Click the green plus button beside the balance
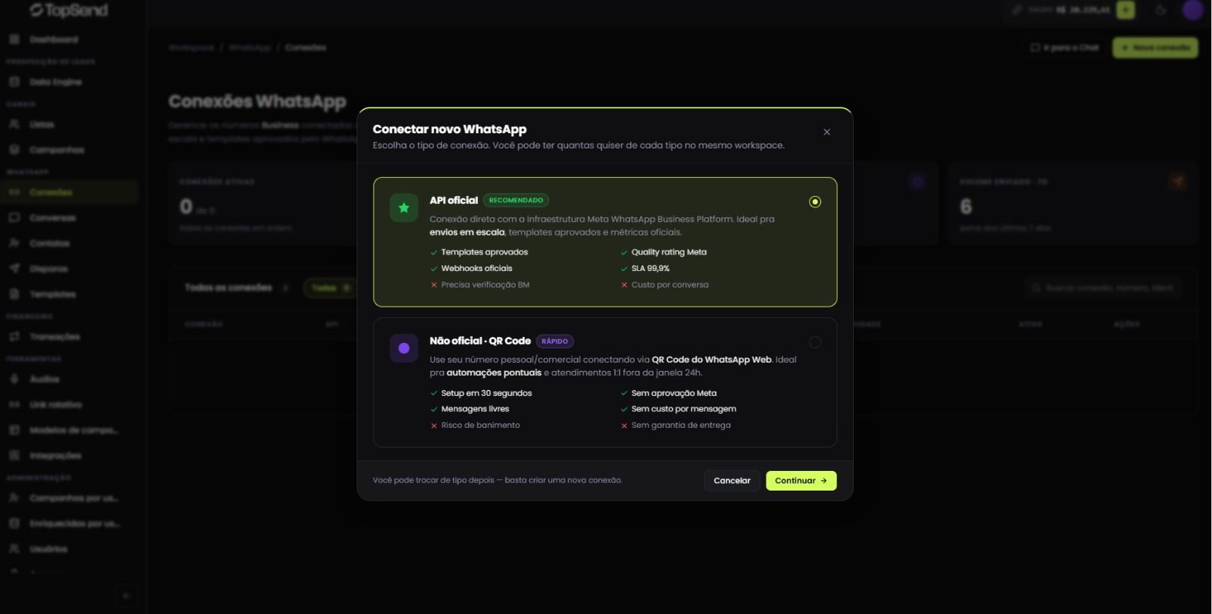The image size is (1212, 614). click(1126, 10)
